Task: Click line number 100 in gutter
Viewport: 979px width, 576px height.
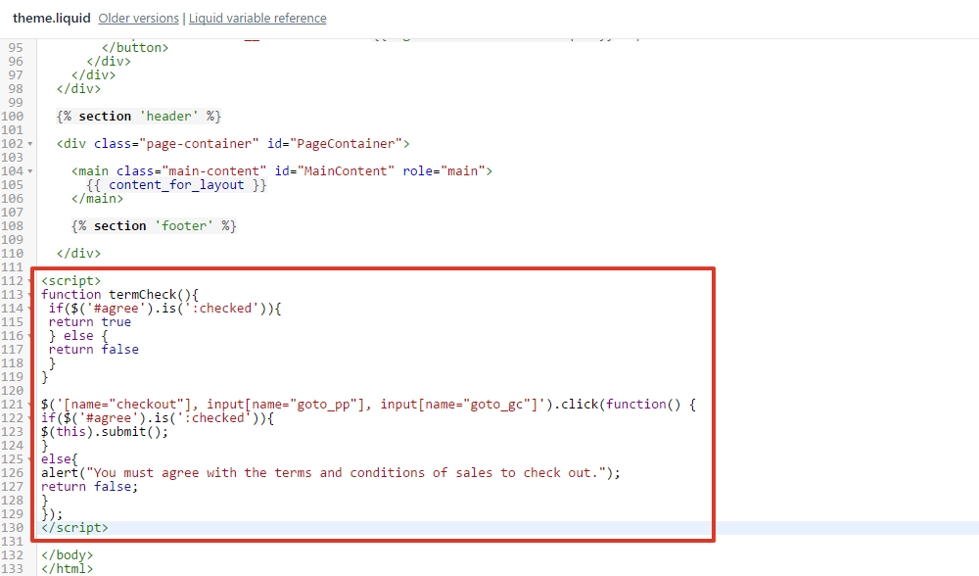Action: pos(12,117)
